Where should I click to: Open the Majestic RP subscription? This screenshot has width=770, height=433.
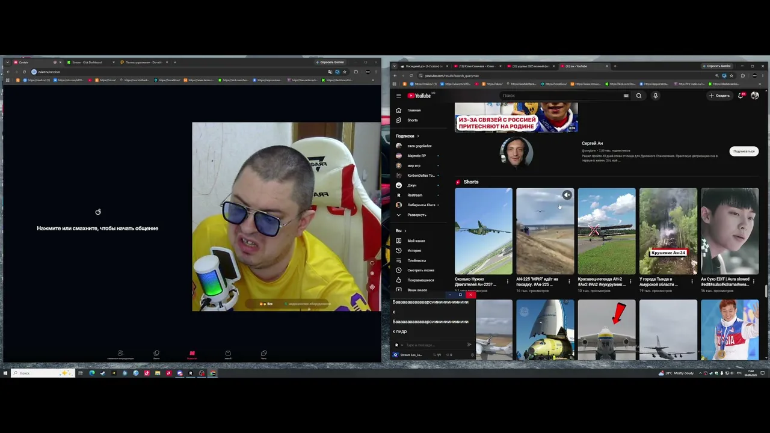415,156
